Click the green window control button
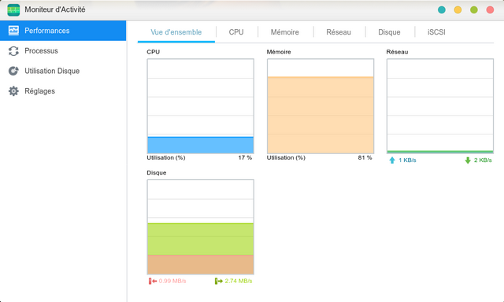The width and height of the screenshot is (504, 302). 474,9
